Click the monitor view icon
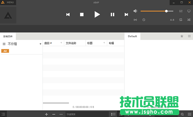Viewport: 193px width, 117px height. tap(189, 11)
